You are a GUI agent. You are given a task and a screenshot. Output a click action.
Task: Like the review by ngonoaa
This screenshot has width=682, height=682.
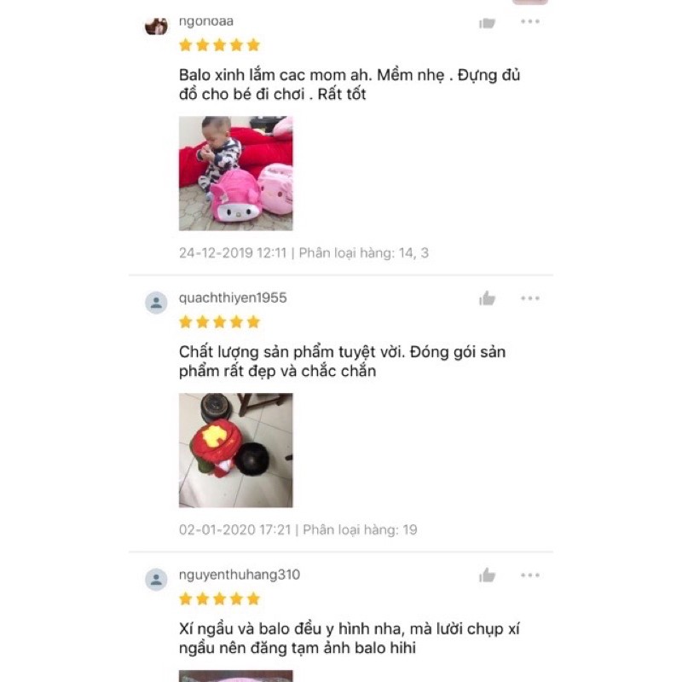click(487, 23)
